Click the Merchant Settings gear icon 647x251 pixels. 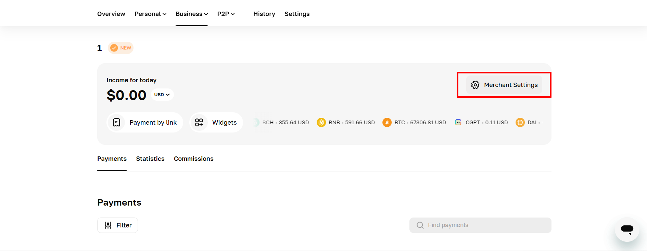(x=475, y=85)
